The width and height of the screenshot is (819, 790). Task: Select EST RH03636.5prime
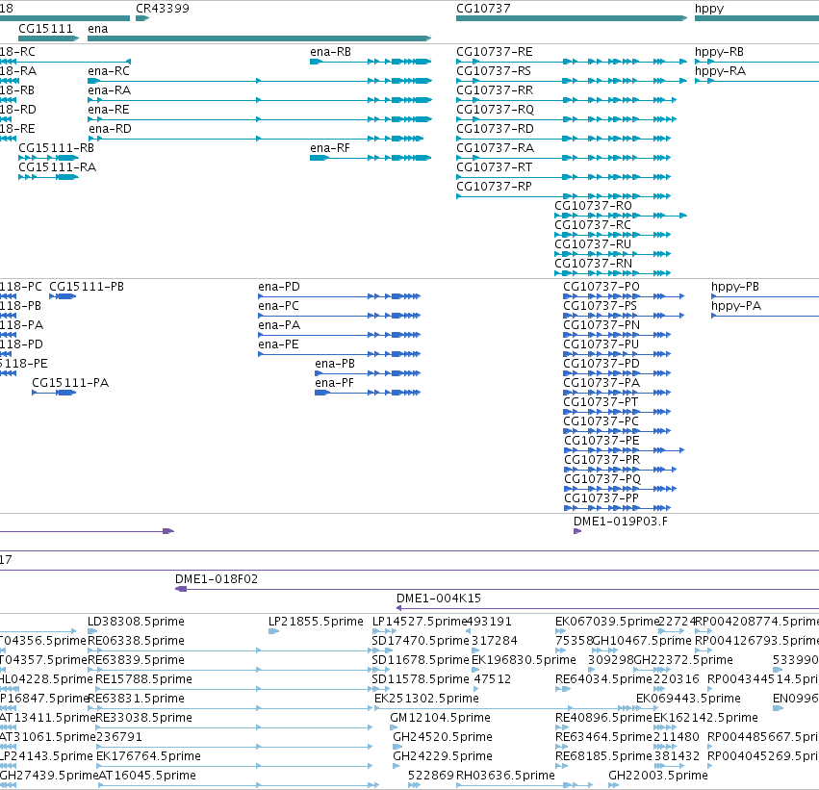pos(524,785)
